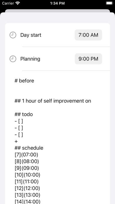Click the [10](10:00) schedule entry

coord(28,175)
